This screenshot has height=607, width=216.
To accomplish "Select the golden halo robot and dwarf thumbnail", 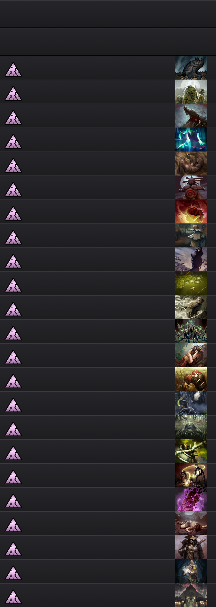I will click(x=191, y=475).
